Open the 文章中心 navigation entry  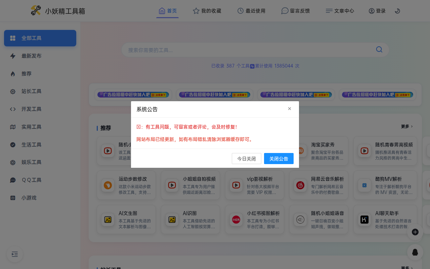(340, 10)
